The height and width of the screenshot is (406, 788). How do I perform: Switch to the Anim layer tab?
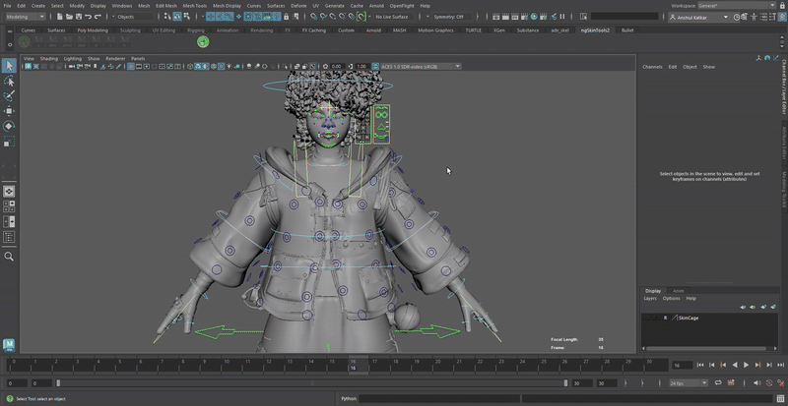678,291
